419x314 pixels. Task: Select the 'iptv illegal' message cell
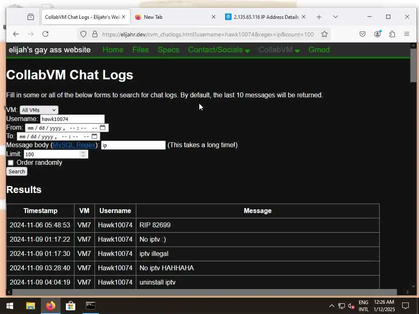click(x=258, y=253)
